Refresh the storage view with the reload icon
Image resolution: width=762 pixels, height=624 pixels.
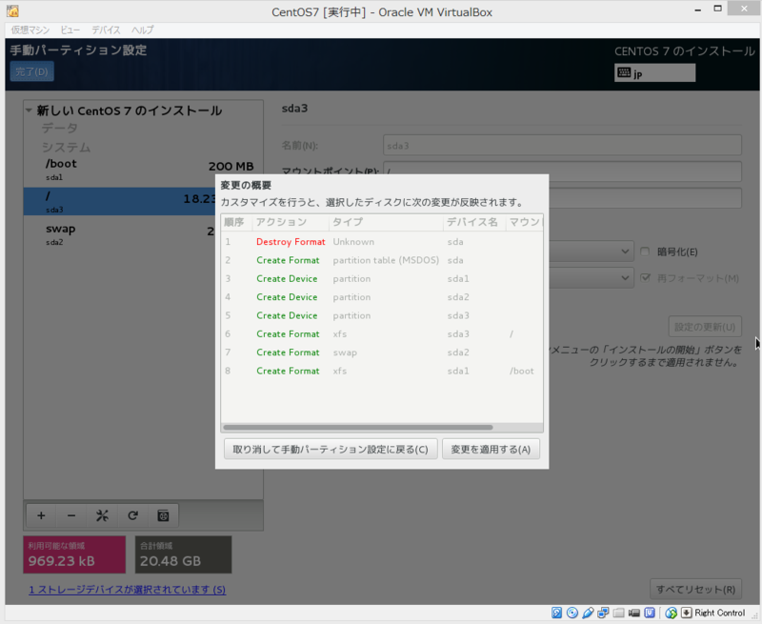132,515
